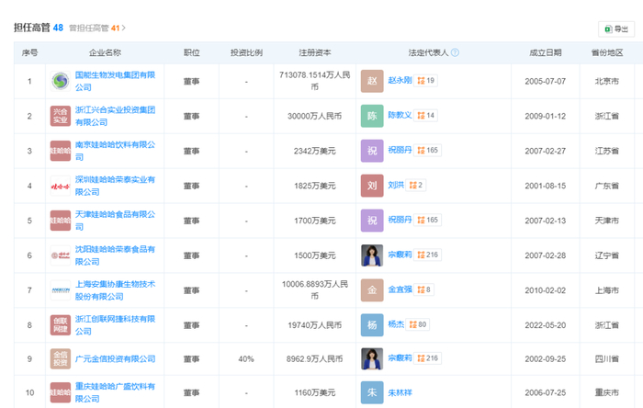Image resolution: width=643 pixels, height=408 pixels.
Task: Click the 深圳娃哈哈荣泰实业 company logo
Action: 61,187
